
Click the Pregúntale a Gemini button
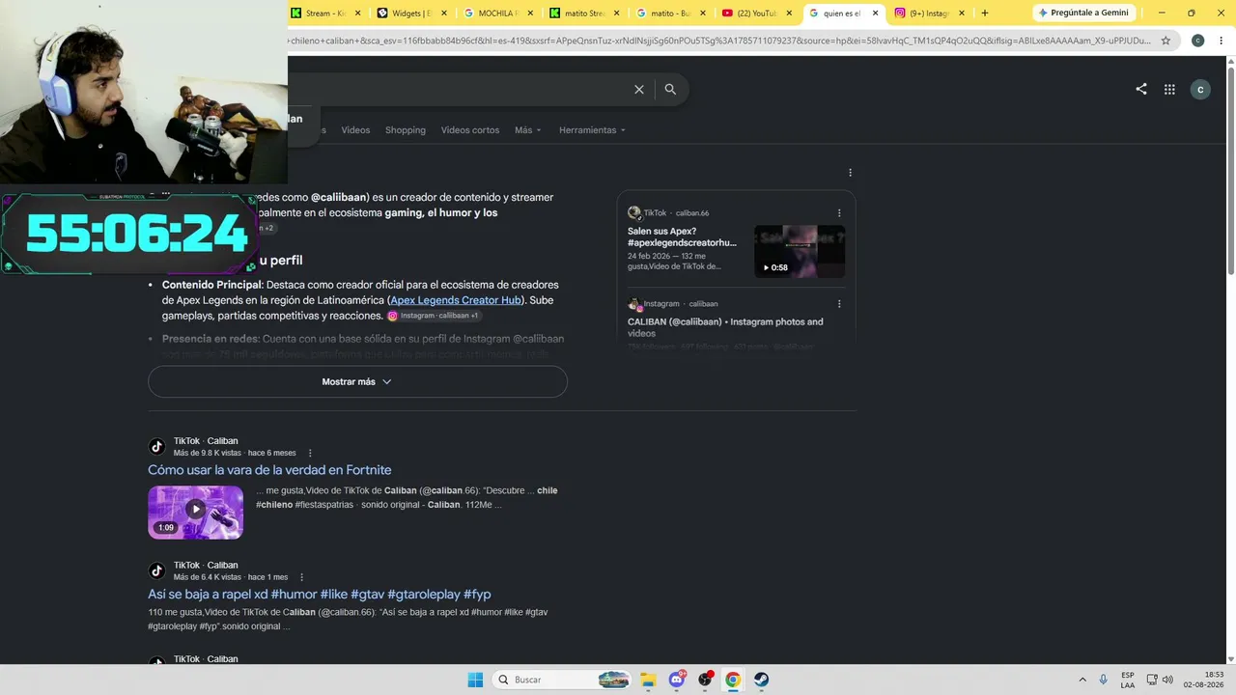1082,14
